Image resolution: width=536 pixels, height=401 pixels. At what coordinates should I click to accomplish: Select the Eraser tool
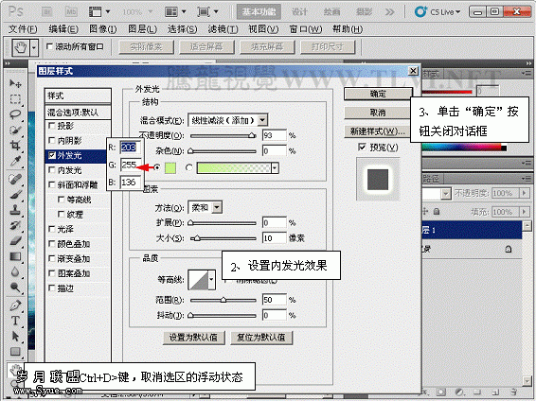[15, 241]
